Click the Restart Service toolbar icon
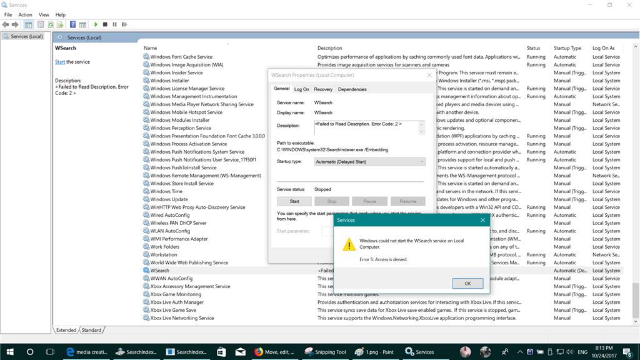Viewport: 640px width, 360px height. (124, 24)
